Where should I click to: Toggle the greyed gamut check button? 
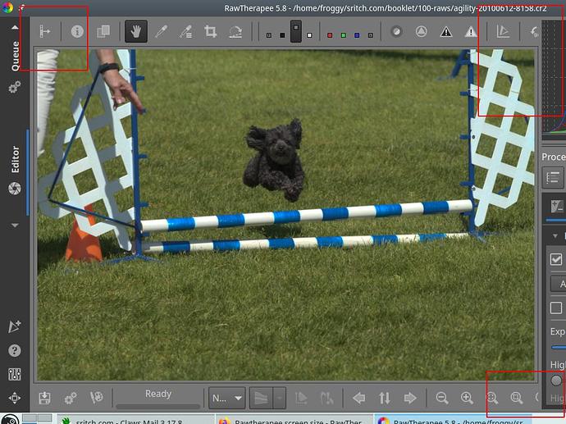coord(326,398)
